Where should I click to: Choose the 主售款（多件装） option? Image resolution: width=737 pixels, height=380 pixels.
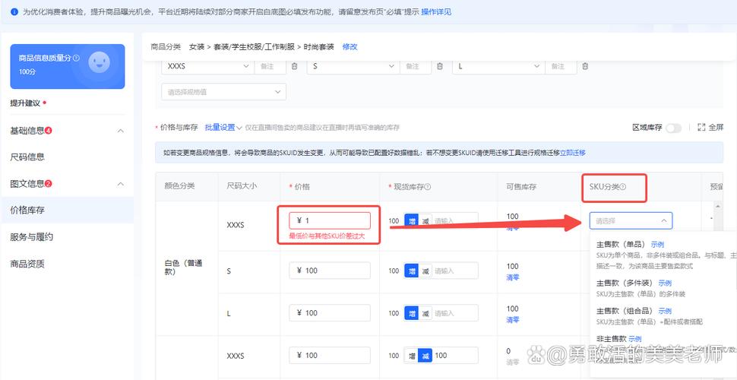(x=625, y=283)
